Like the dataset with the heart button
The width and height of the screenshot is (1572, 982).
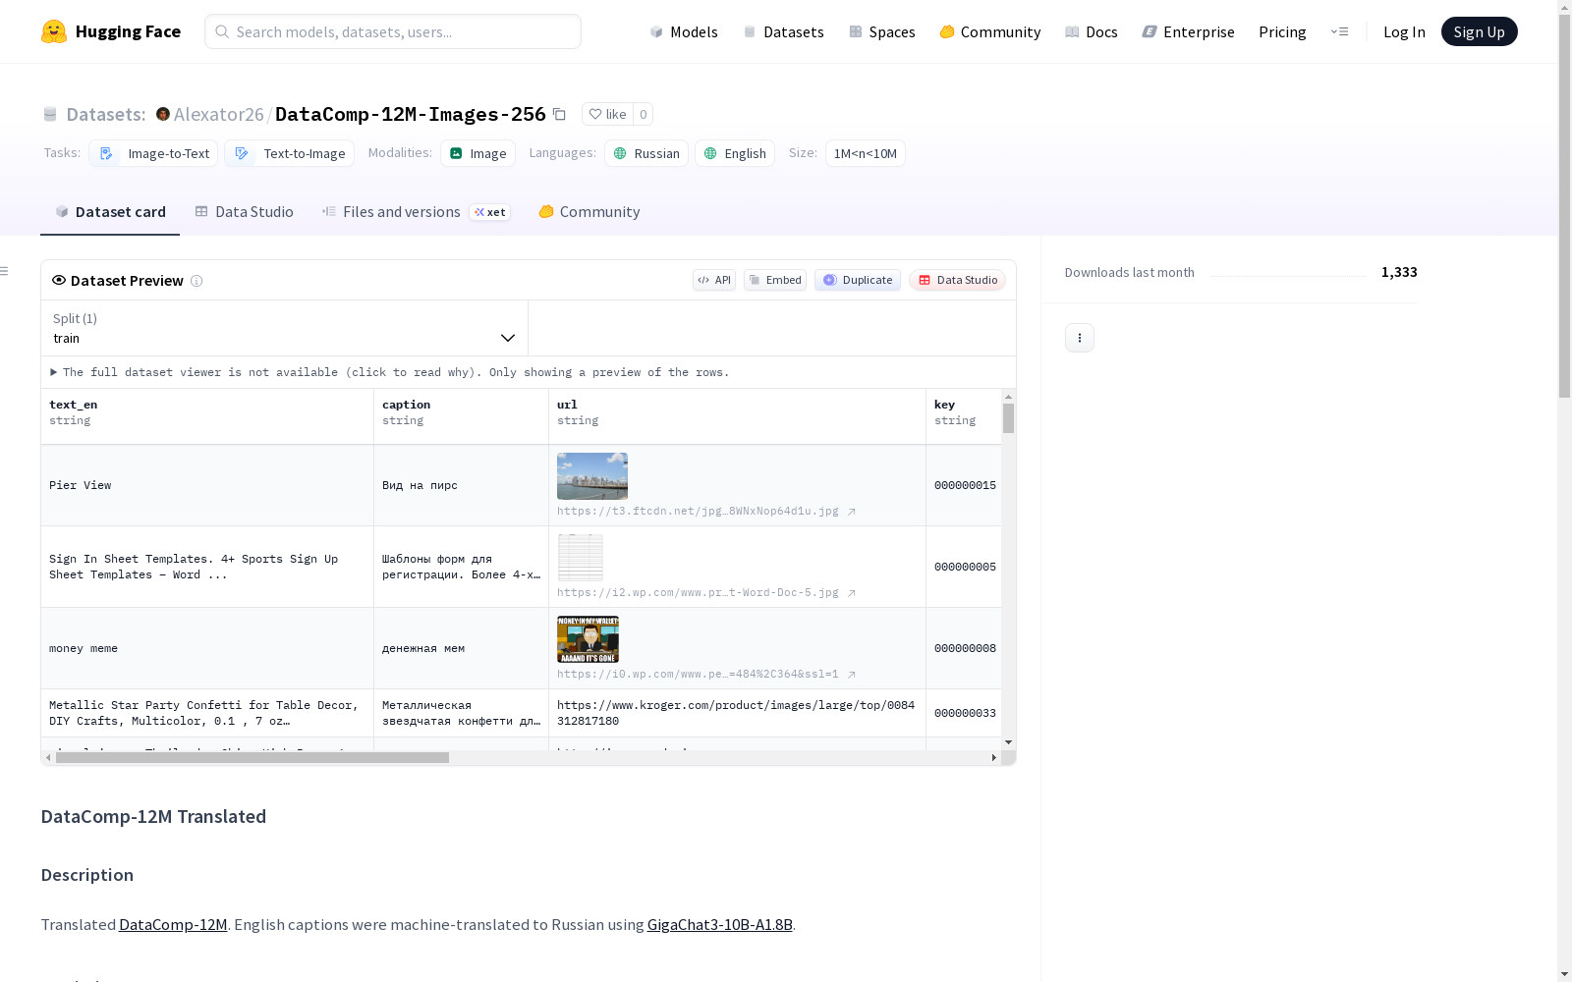click(x=607, y=114)
